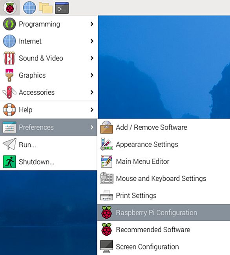The width and height of the screenshot is (230, 255).
Task: Click the Print Settings printer icon
Action: (106, 195)
